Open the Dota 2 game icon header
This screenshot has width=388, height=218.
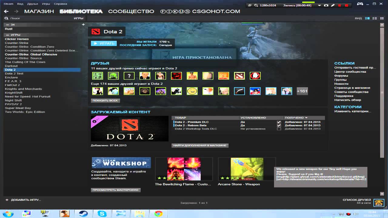click(x=96, y=31)
